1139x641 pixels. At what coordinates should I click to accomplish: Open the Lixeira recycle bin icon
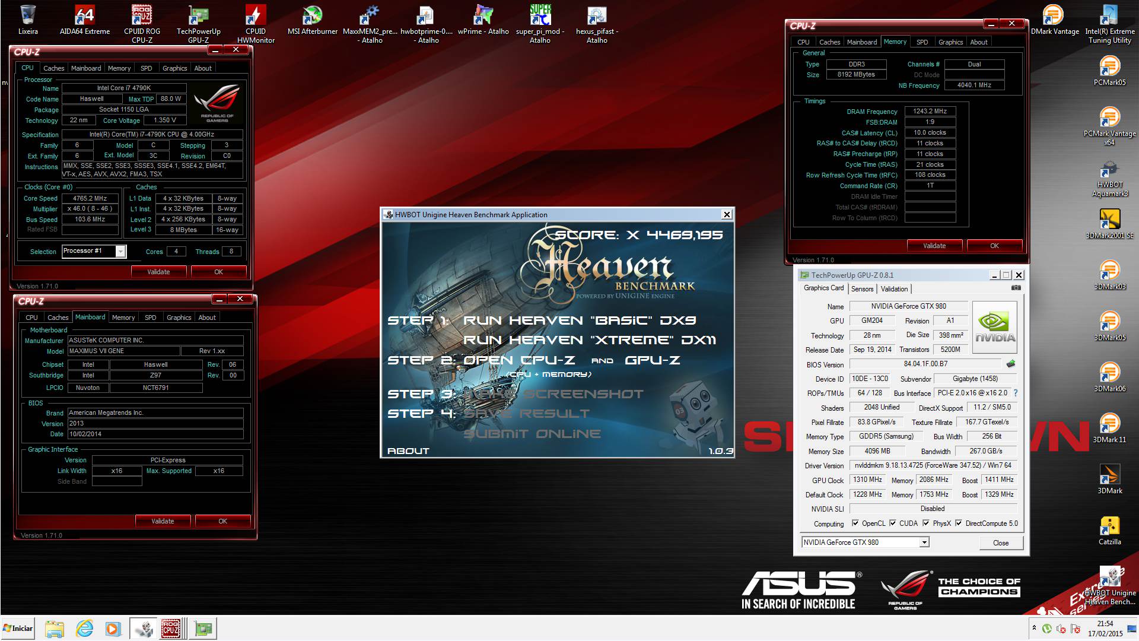tap(28, 20)
